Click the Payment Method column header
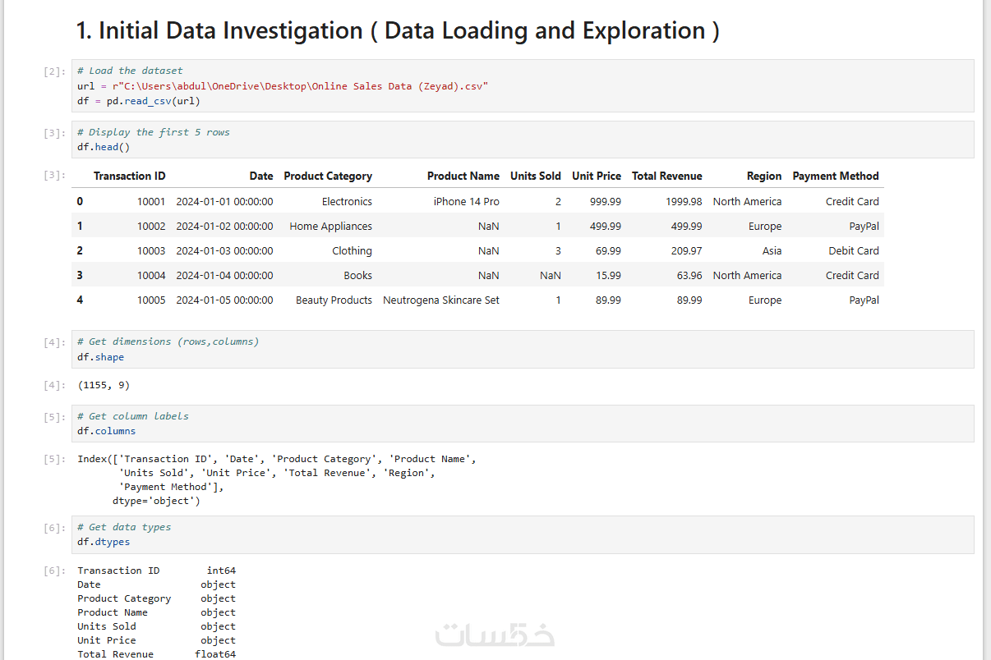The height and width of the screenshot is (660, 991). click(x=835, y=176)
